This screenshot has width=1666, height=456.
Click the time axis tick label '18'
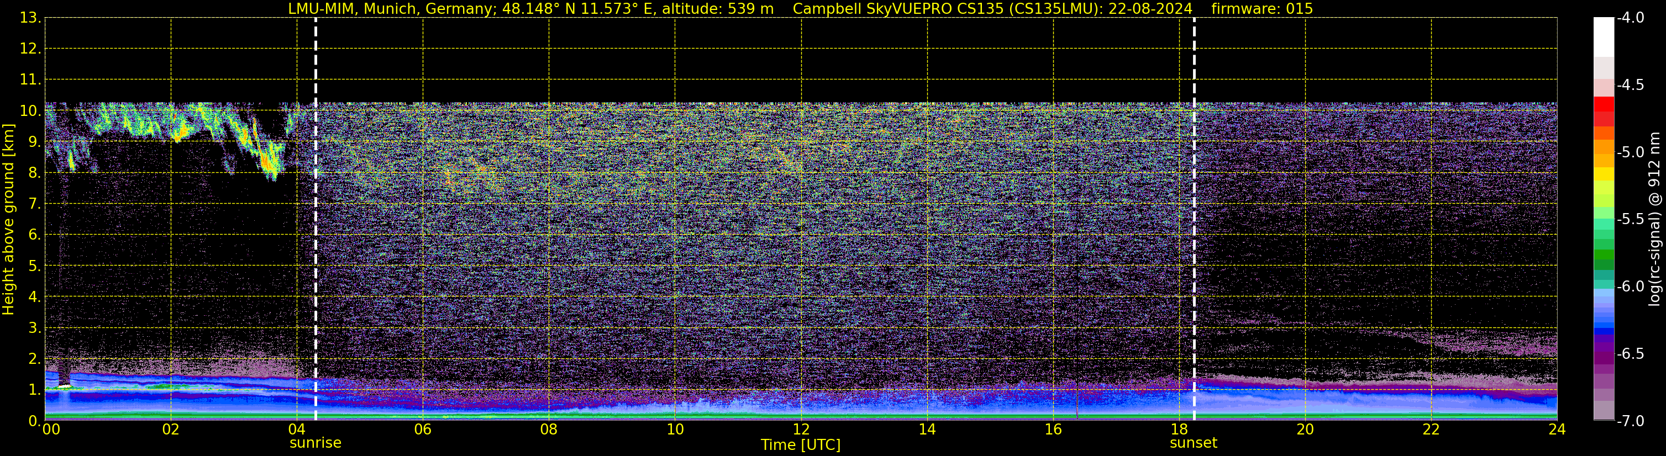pos(1180,430)
